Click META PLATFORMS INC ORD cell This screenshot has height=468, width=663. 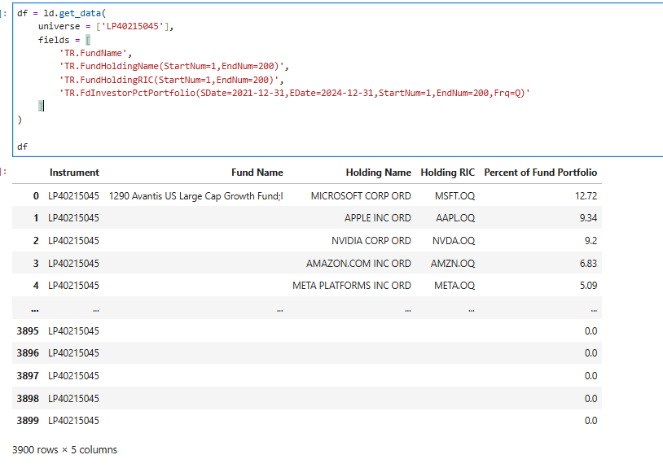tap(352, 286)
